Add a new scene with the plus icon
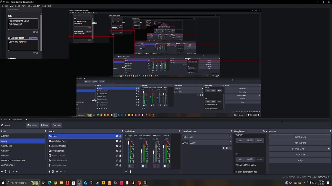332x186 pixels. tap(2, 172)
